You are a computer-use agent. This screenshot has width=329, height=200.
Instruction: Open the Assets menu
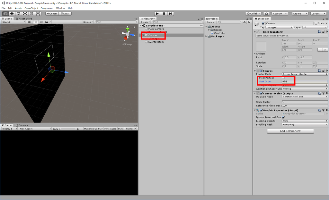tap(18, 8)
